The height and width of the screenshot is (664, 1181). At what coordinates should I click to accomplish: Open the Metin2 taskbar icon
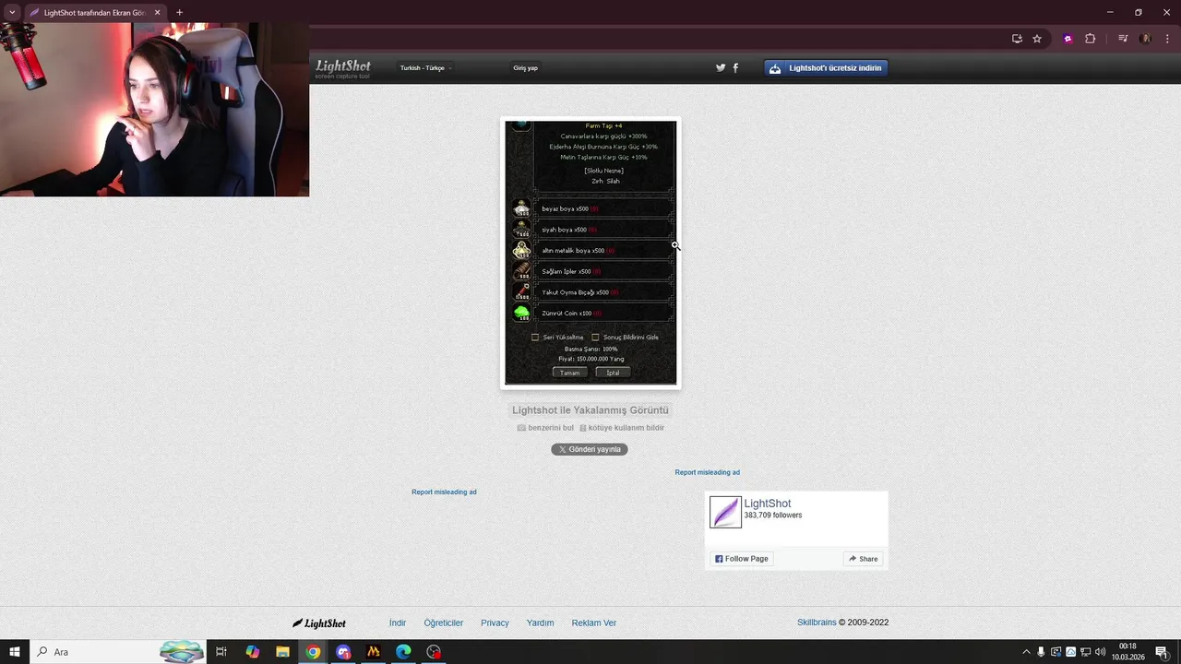tap(373, 652)
